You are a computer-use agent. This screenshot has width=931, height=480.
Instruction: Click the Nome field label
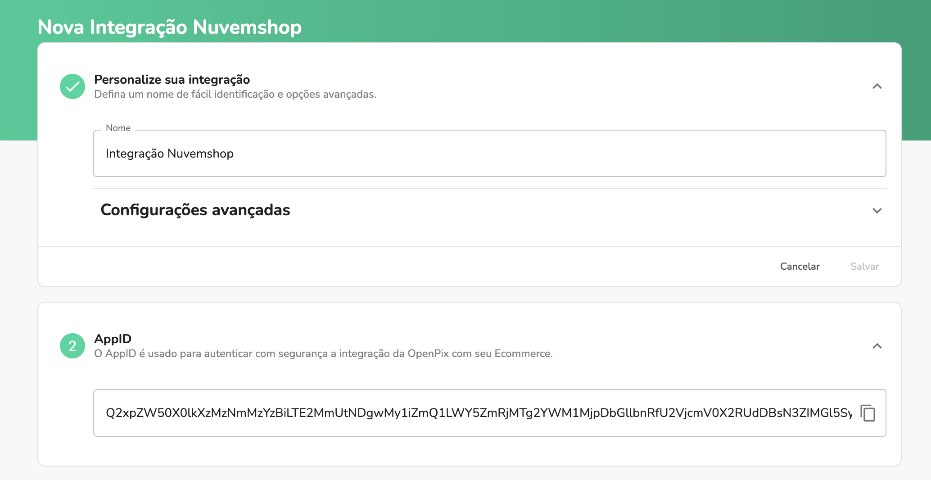point(118,128)
